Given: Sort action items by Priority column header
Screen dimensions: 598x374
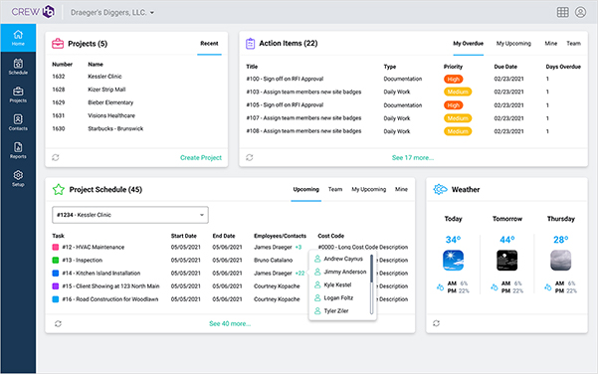Looking at the screenshot, I should (453, 67).
